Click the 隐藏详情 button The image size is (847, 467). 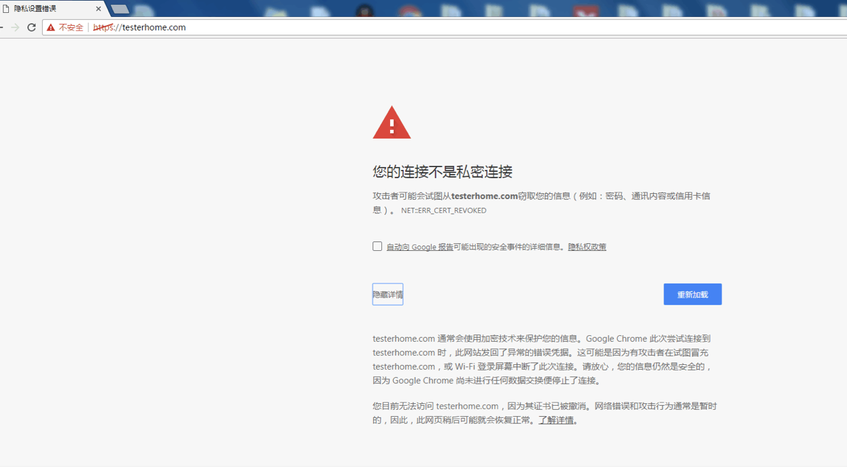pyautogui.click(x=387, y=294)
